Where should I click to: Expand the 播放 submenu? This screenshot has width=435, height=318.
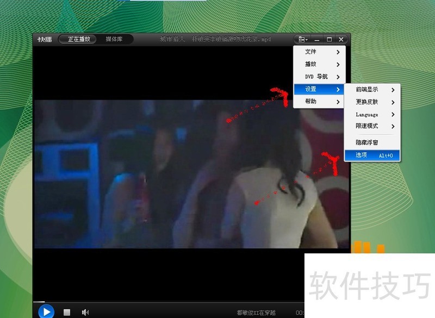[x=319, y=64]
